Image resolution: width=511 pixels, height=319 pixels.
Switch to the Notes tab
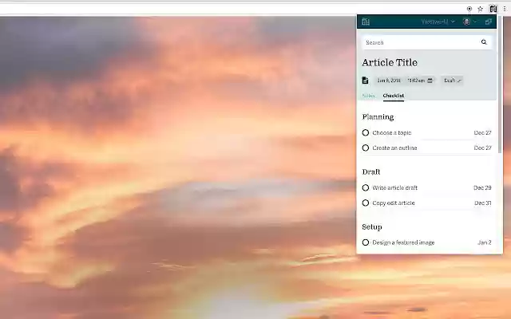368,96
